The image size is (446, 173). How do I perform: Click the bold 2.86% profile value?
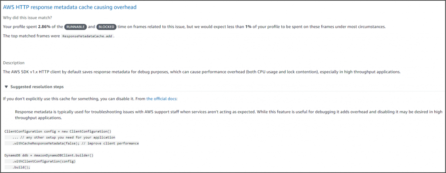pyautogui.click(x=44, y=27)
